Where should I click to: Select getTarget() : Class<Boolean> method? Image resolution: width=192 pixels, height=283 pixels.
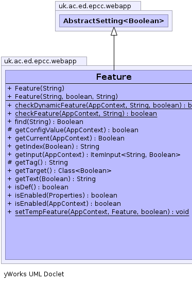(x=63, y=171)
